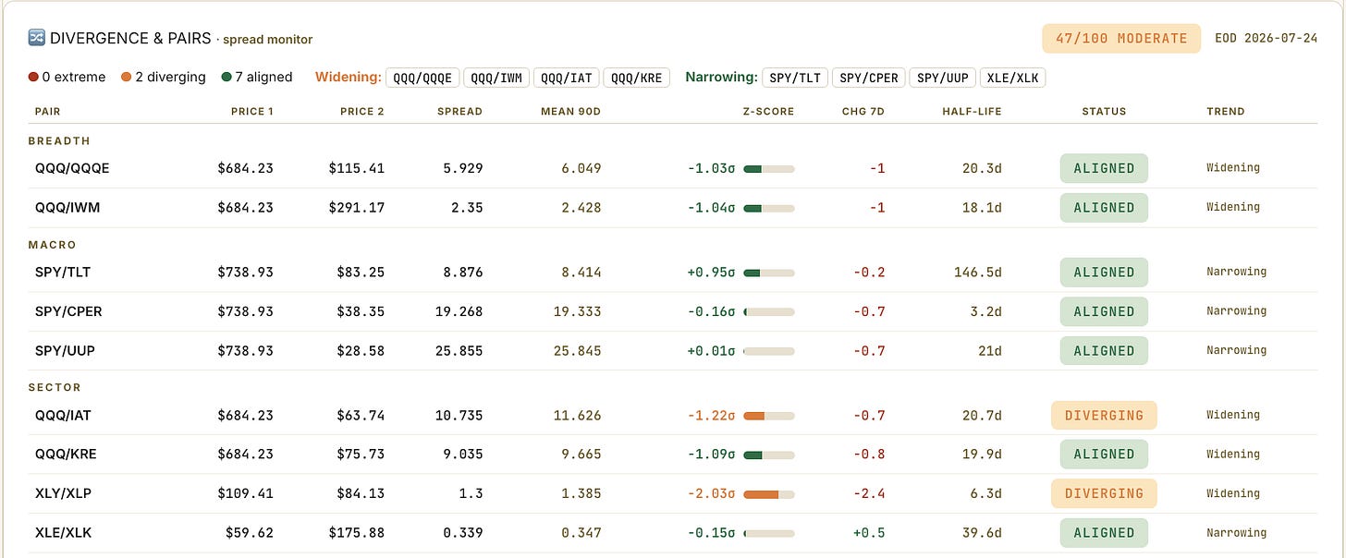Image resolution: width=1346 pixels, height=558 pixels.
Task: Sort by the PRICE 1 column header
Action: click(252, 112)
